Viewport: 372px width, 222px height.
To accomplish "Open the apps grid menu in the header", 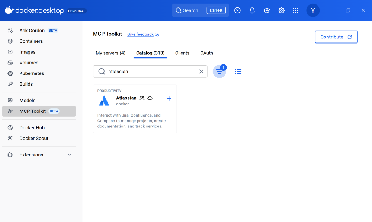I will 295,10.
